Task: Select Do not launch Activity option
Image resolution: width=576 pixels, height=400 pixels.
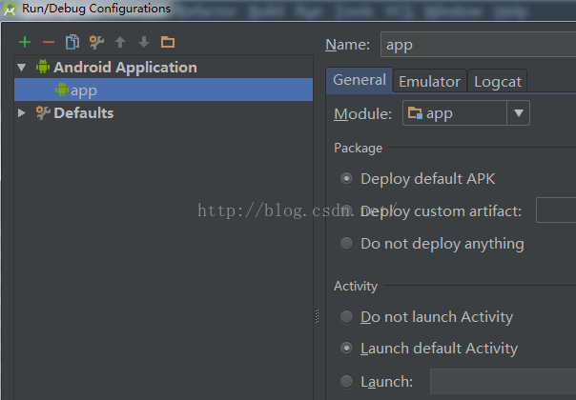Action: 346,317
